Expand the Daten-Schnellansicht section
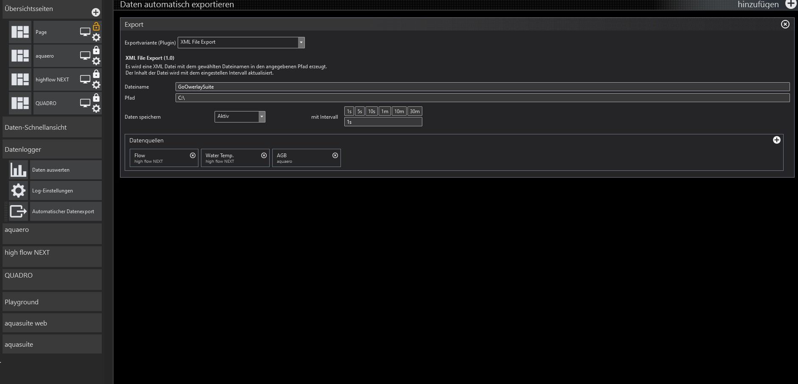This screenshot has height=384, width=798. (52, 127)
